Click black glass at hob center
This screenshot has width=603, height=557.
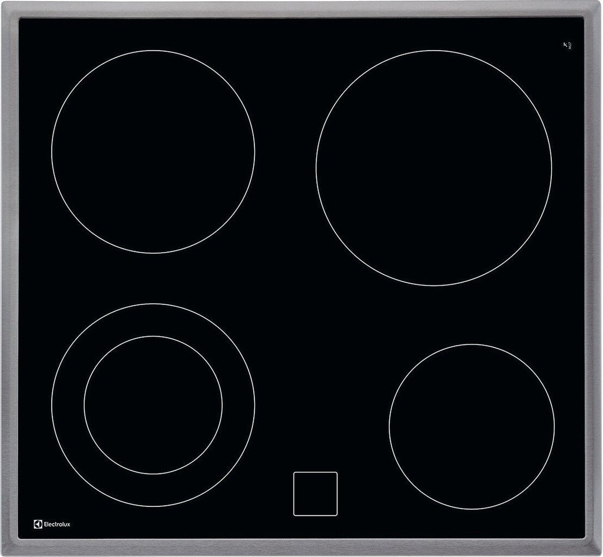(x=301, y=294)
